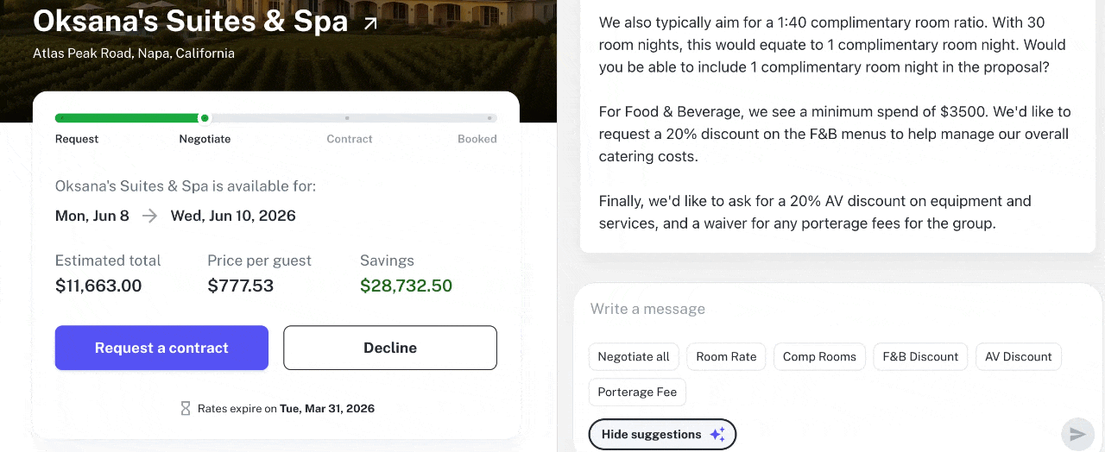Image resolution: width=1105 pixels, height=452 pixels.
Task: Select the Room Rate suggestion chip
Action: click(726, 357)
